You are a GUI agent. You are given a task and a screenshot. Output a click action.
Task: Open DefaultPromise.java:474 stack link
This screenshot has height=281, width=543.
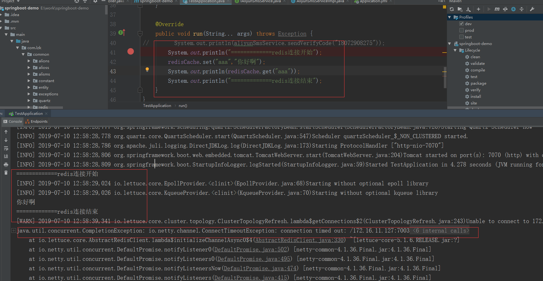260,268
